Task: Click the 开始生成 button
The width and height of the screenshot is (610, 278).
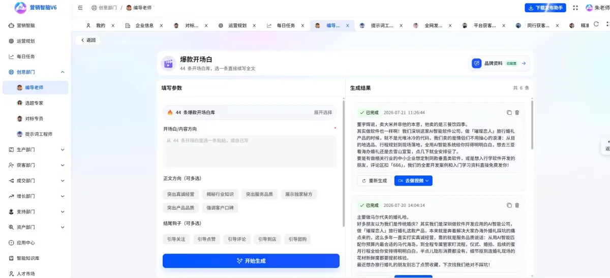Action: coord(251,261)
